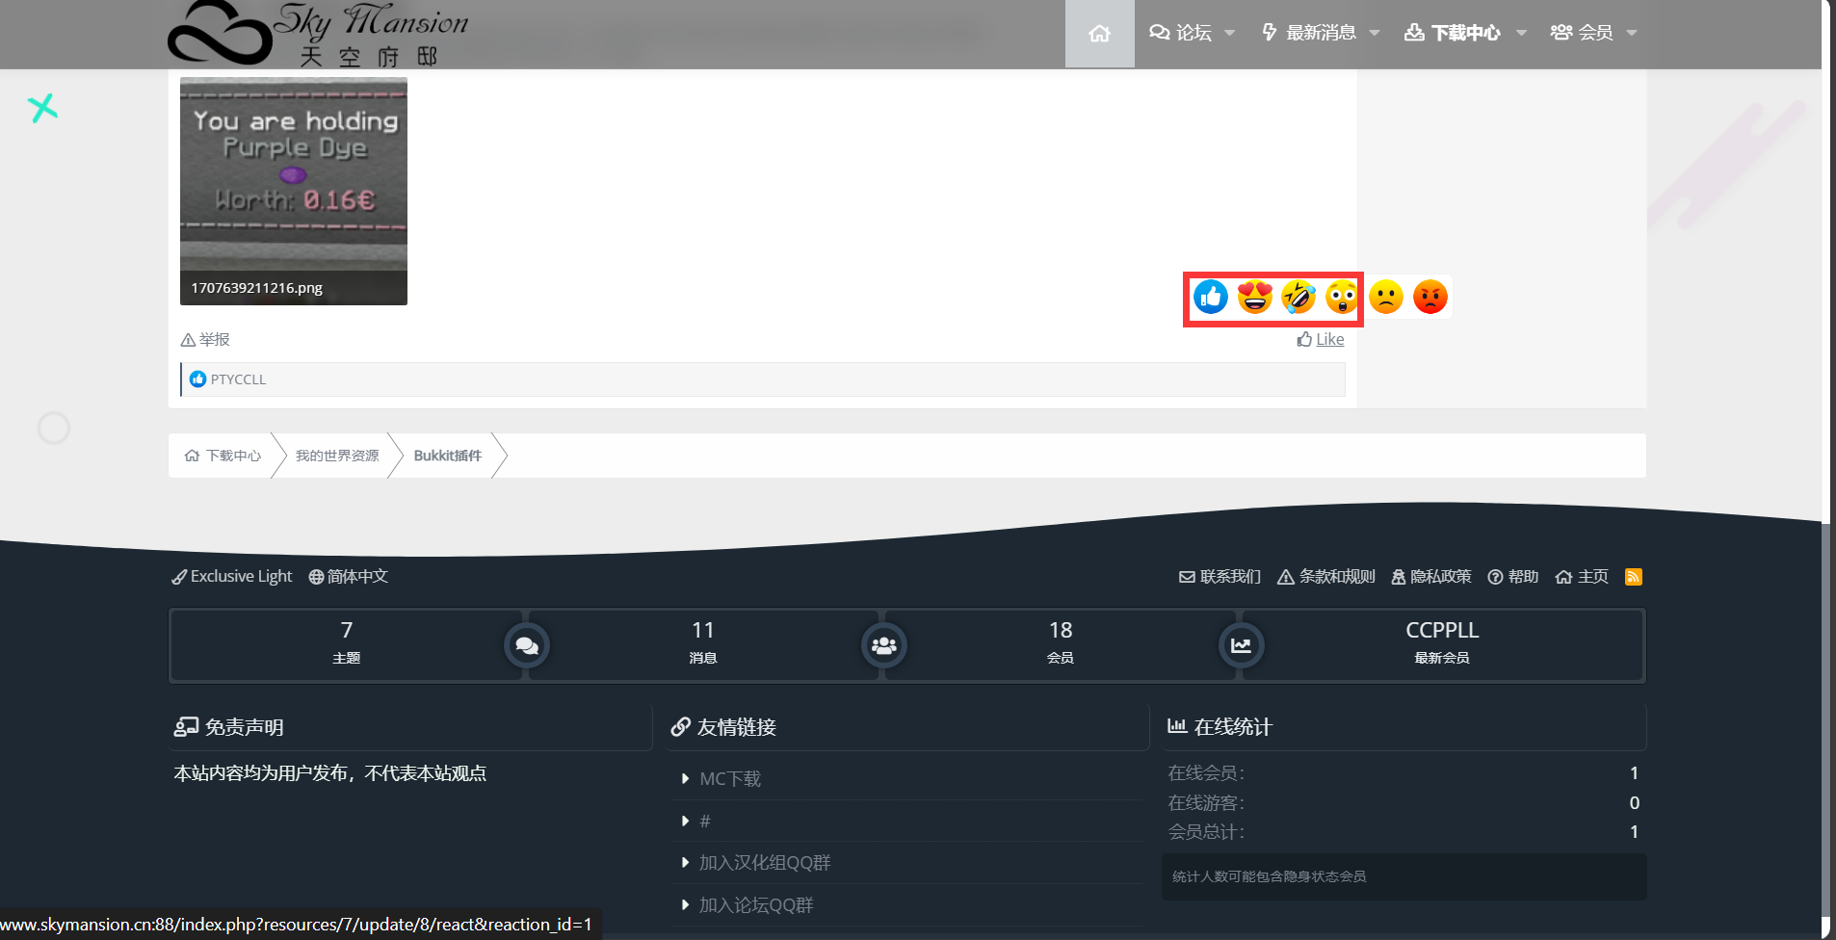The width and height of the screenshot is (1836, 940).
Task: Click the home icon in navigation
Action: [1098, 32]
